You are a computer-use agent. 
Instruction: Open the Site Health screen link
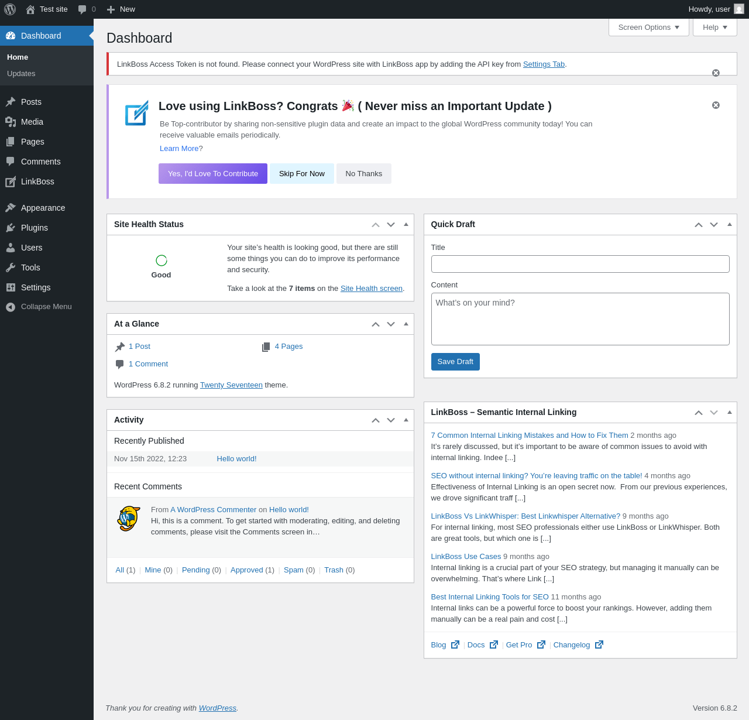click(372, 289)
